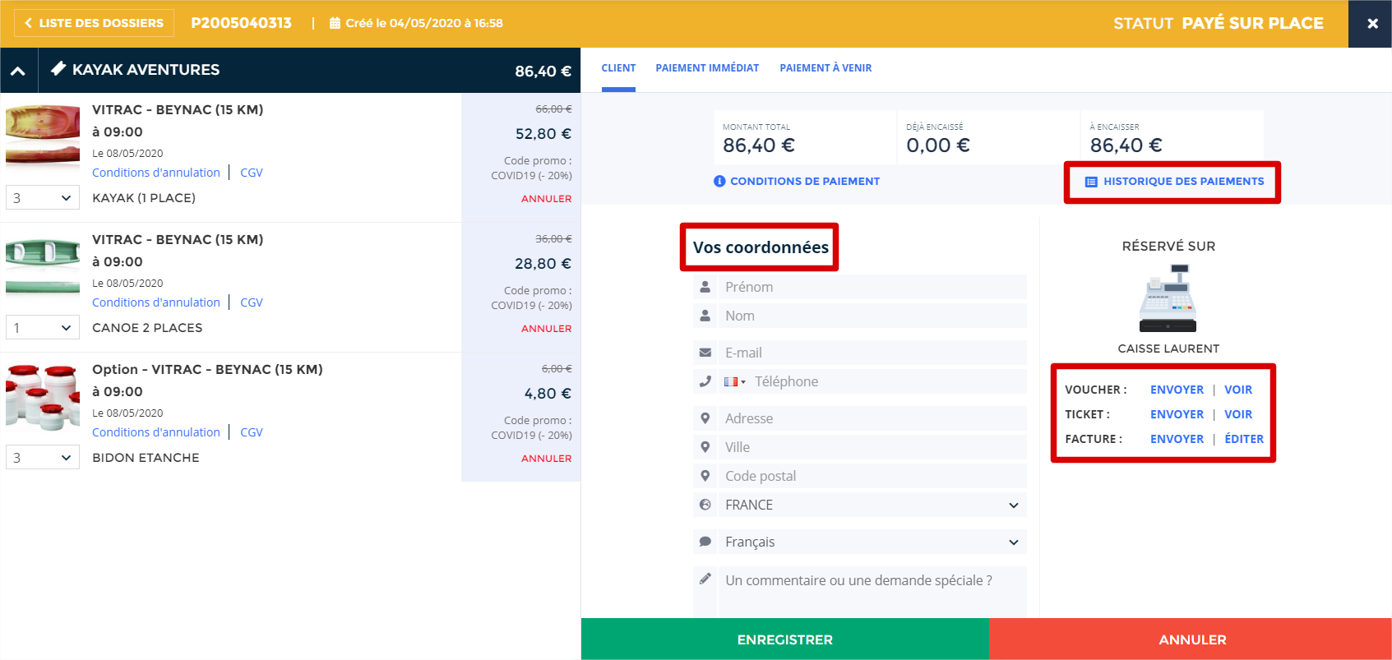Cancel the Bidon Etanche option line

click(546, 458)
